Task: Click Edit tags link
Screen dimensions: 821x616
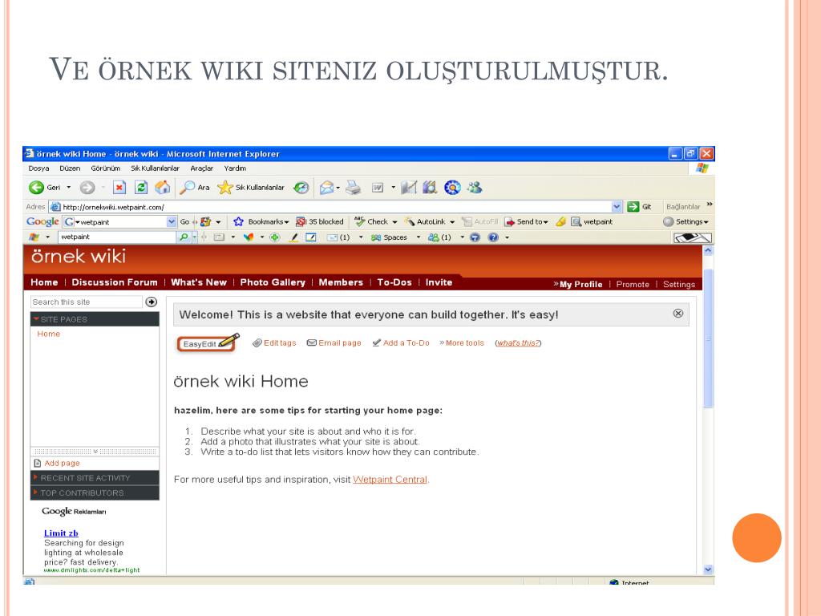Action: pos(274,343)
